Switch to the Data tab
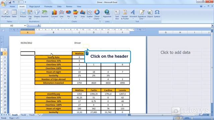Image resolution: width=214 pixels, height=120 pixels. [59, 6]
